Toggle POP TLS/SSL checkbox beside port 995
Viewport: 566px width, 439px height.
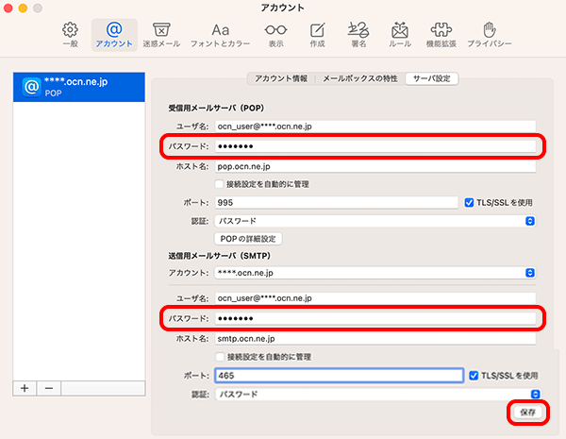coord(469,203)
